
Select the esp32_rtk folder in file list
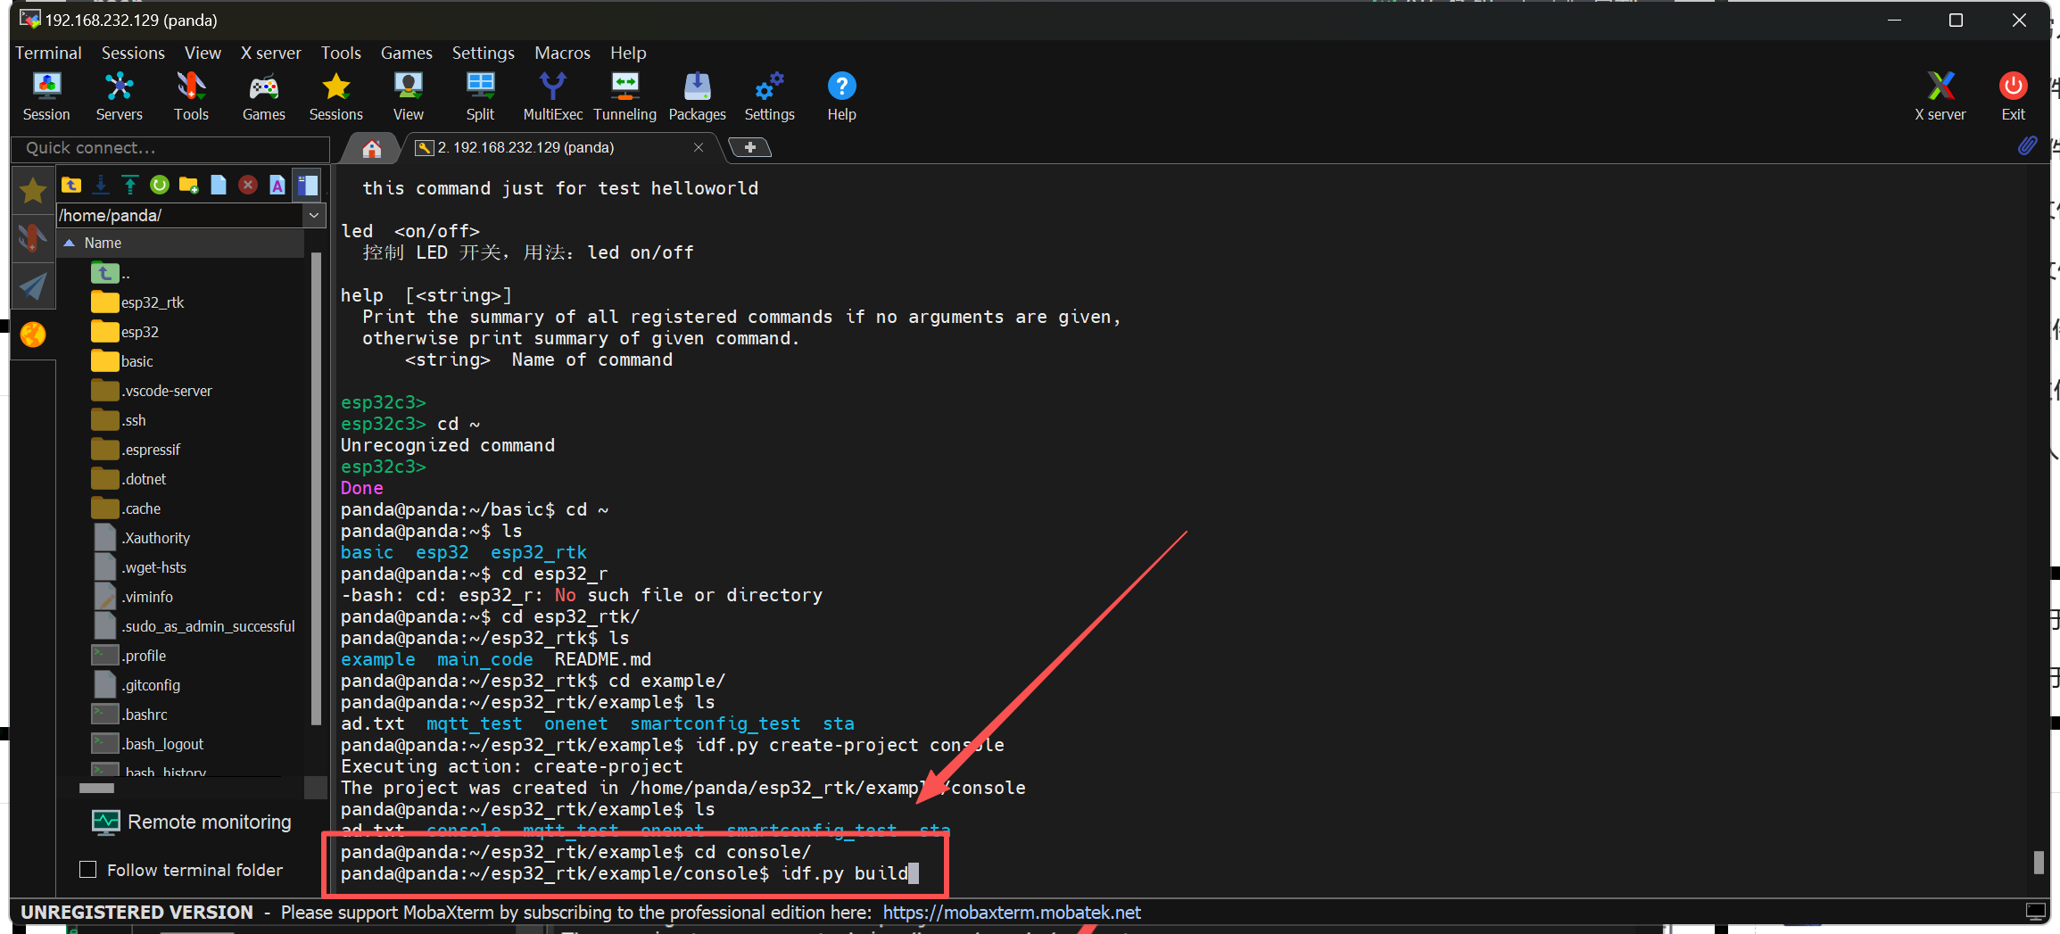(138, 302)
